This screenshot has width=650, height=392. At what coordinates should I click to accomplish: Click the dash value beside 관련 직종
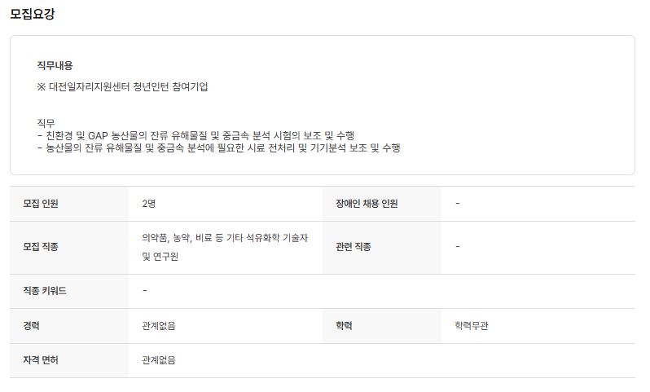(458, 246)
